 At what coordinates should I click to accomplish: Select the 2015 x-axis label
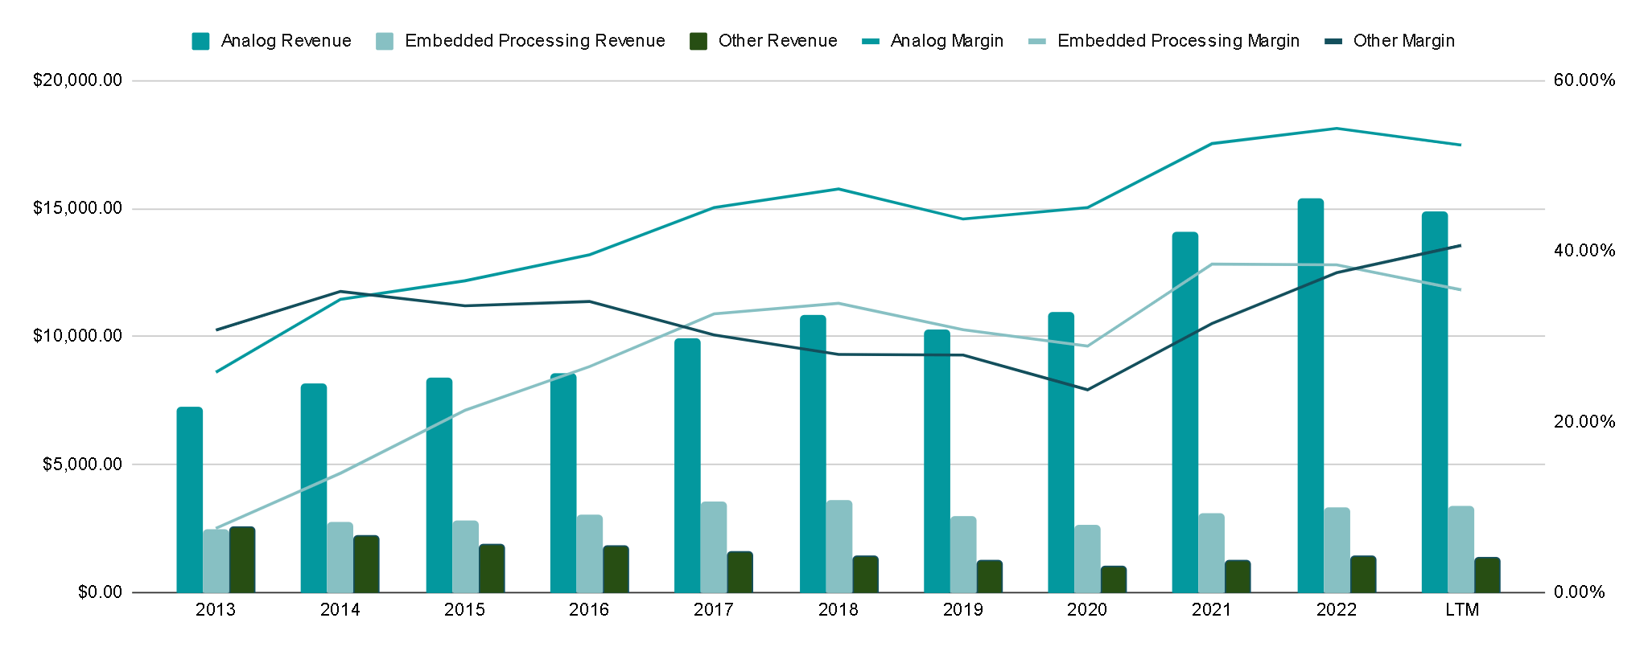pos(465,610)
